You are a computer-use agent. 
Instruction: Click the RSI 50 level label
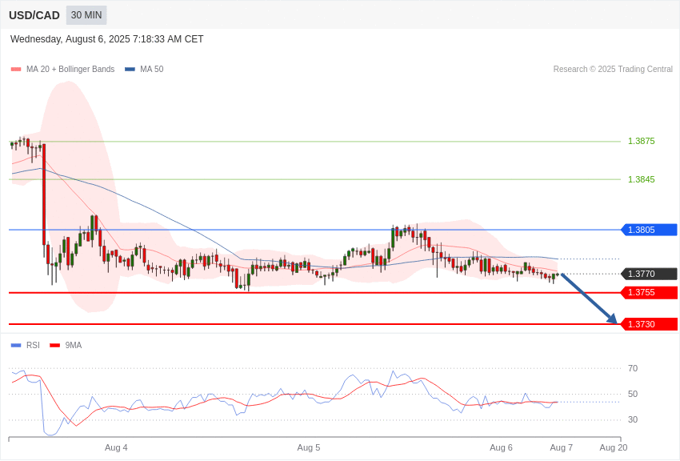tap(633, 395)
